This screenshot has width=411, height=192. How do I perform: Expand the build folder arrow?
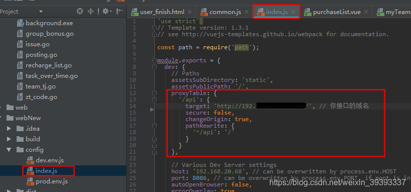tap(9, 139)
